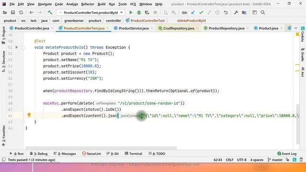Open the Codota side panel
This screenshot has height=172, width=306.
303,34
